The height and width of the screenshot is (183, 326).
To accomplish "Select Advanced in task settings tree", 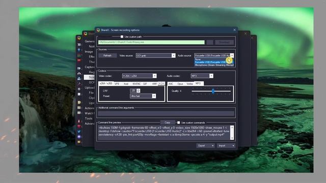I will [x=90, y=124].
